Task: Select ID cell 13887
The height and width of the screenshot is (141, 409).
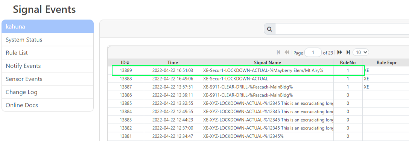Action: (126, 87)
